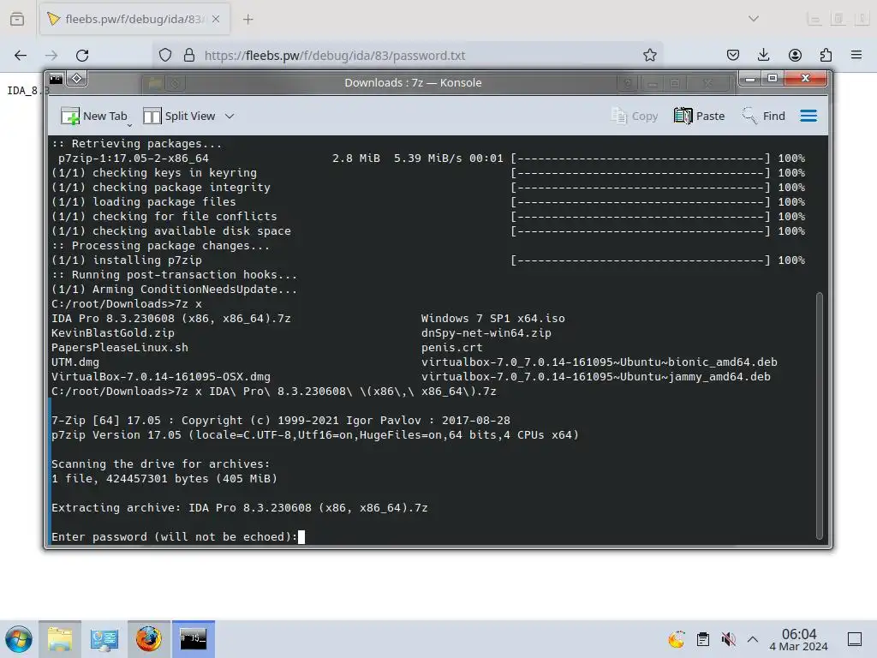Viewport: 877px width, 658px height.
Task: Click the Copy button in Konsole toolbar
Action: pyautogui.click(x=635, y=116)
